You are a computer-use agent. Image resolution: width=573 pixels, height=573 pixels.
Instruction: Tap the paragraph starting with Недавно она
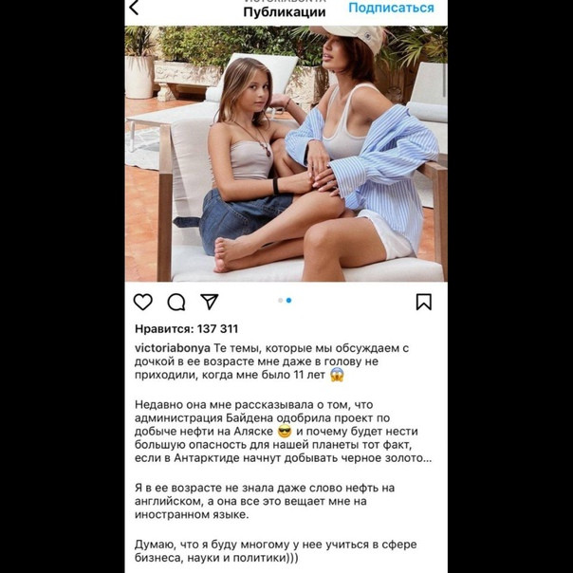(x=284, y=432)
